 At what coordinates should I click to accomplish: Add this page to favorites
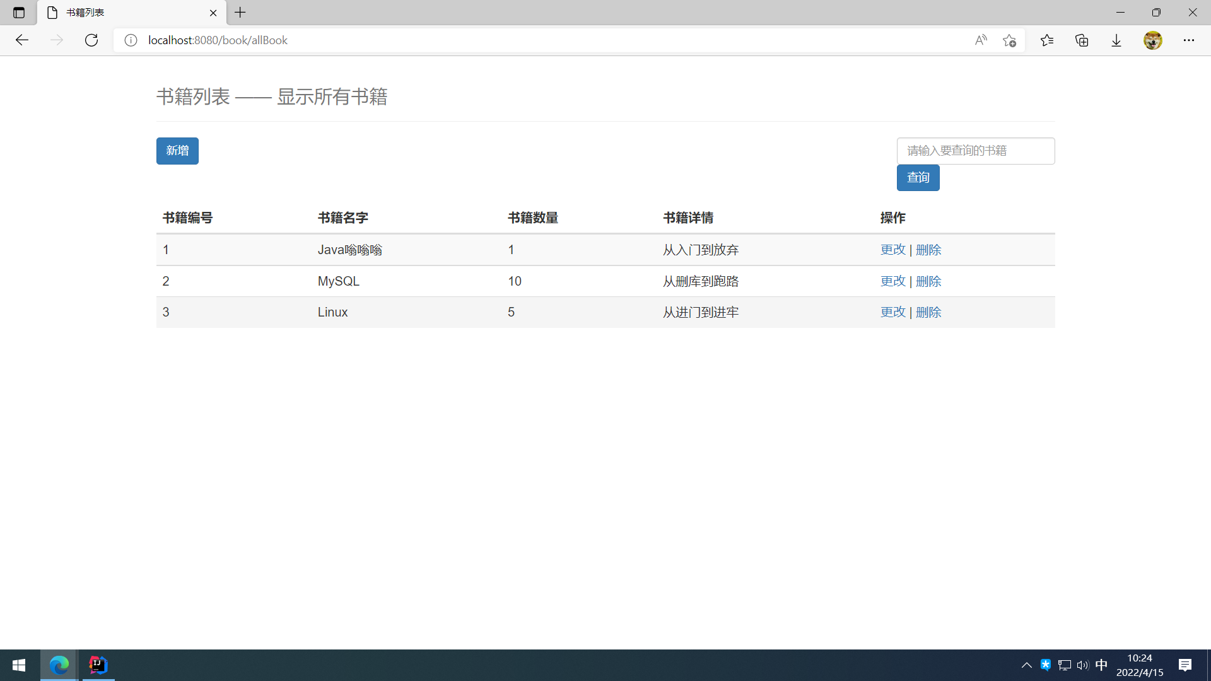(x=1009, y=40)
